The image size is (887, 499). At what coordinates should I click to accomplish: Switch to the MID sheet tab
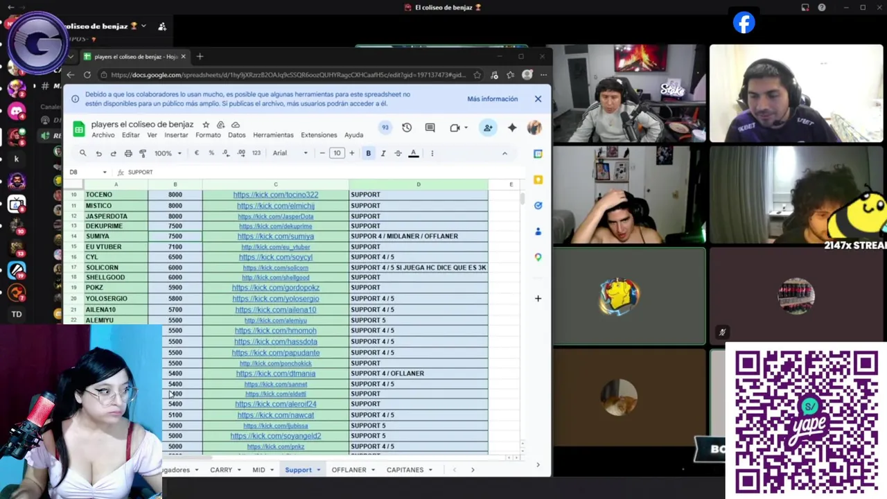(x=258, y=470)
